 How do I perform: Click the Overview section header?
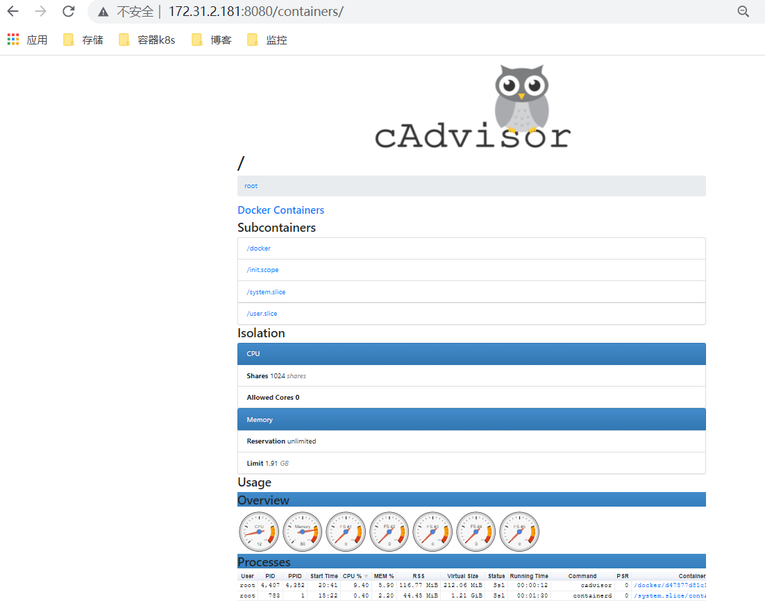[471, 500]
